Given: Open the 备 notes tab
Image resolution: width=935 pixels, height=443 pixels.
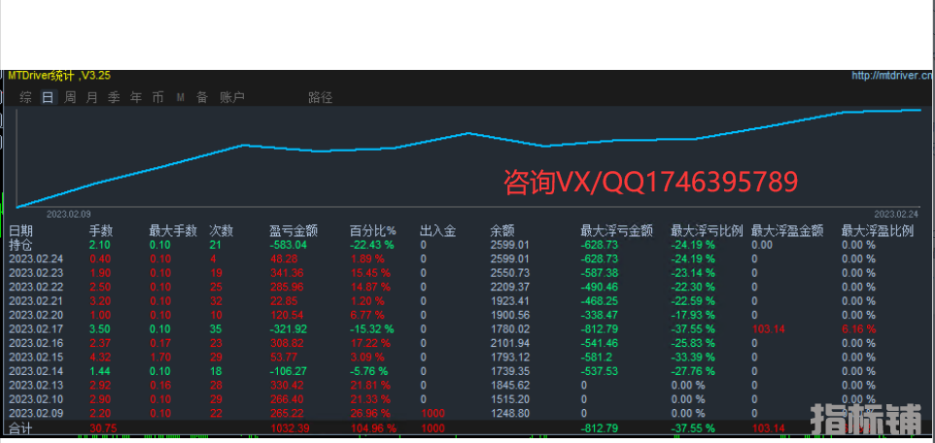Looking at the screenshot, I should [x=202, y=97].
